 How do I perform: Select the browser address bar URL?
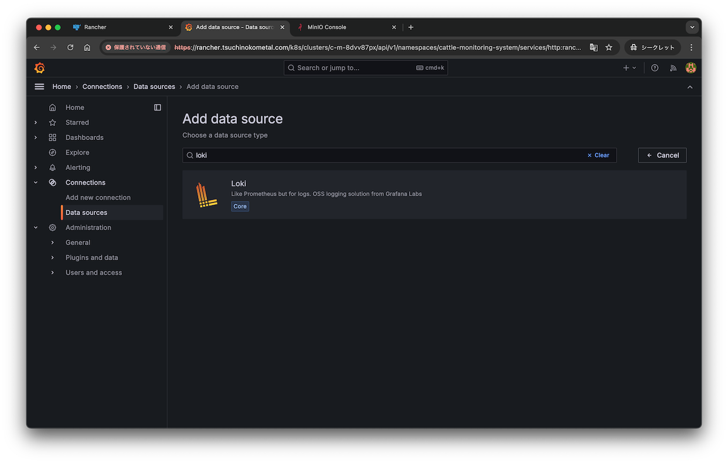[378, 47]
